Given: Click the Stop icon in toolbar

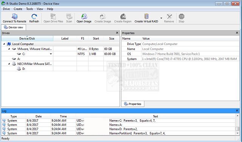Looking at the screenshot, I should click(181, 16).
